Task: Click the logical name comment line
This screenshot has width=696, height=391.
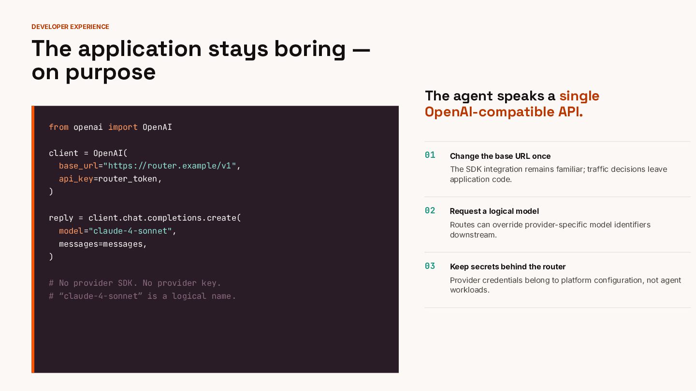Action: point(143,296)
